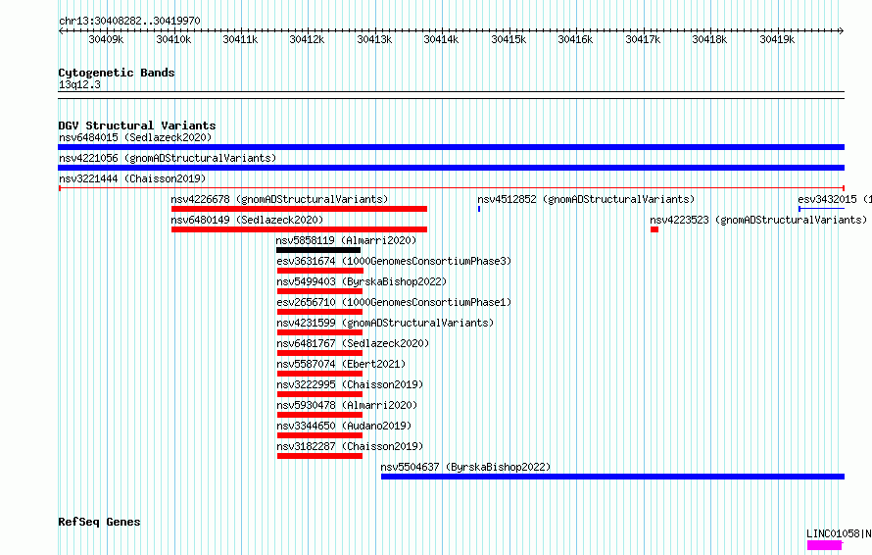This screenshot has width=872, height=555.
Task: Click the red bar under nsv5499403
Action: coord(319,291)
